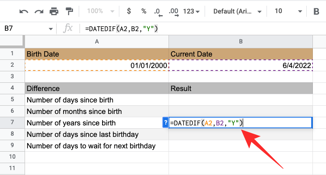
Task: Increase decimal places icon
Action: (173, 11)
